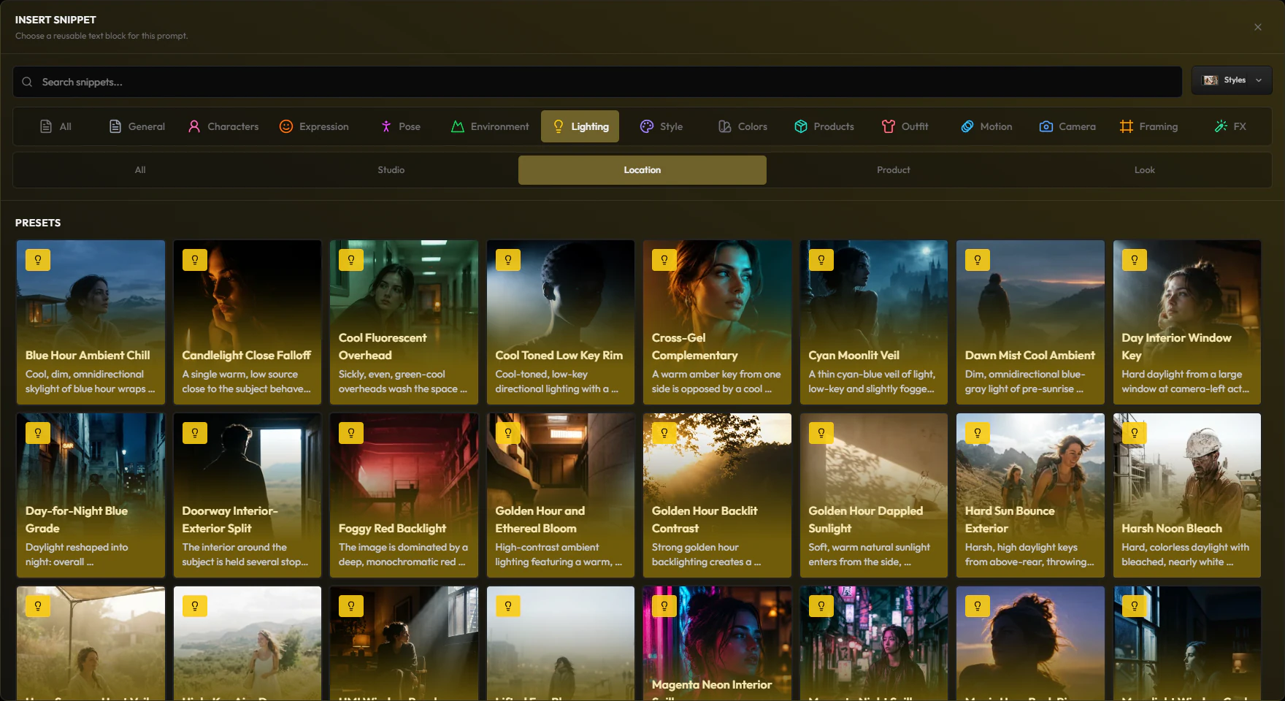Click bulb badge on Cross-Gel Complementary card
The image size is (1285, 701).
tap(664, 260)
